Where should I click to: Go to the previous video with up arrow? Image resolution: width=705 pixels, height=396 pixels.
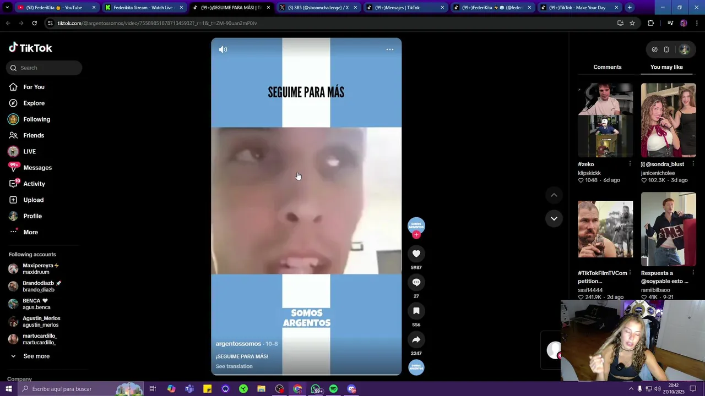(554, 195)
